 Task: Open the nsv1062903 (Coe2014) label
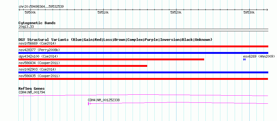pos(37,69)
